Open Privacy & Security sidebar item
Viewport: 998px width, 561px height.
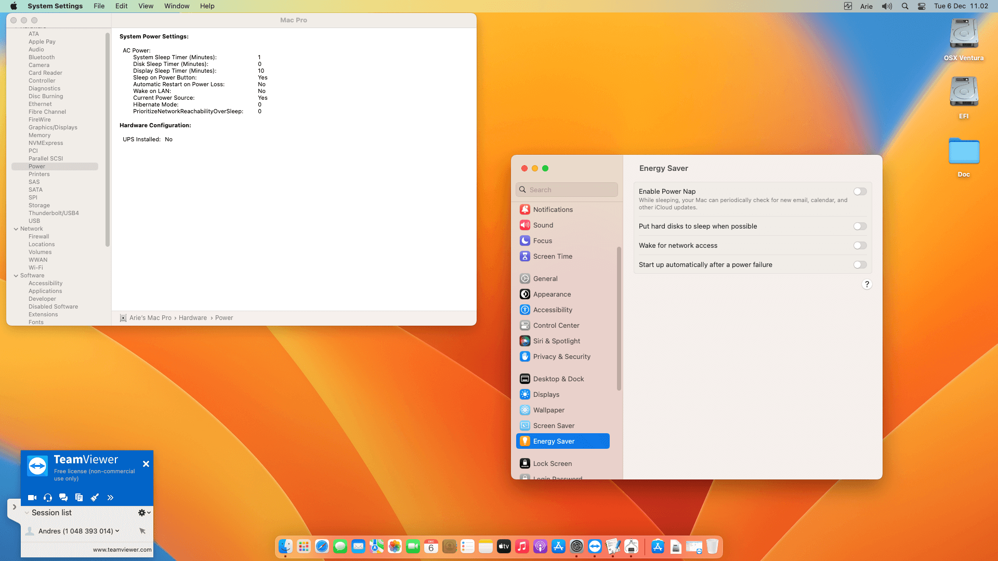coord(561,356)
